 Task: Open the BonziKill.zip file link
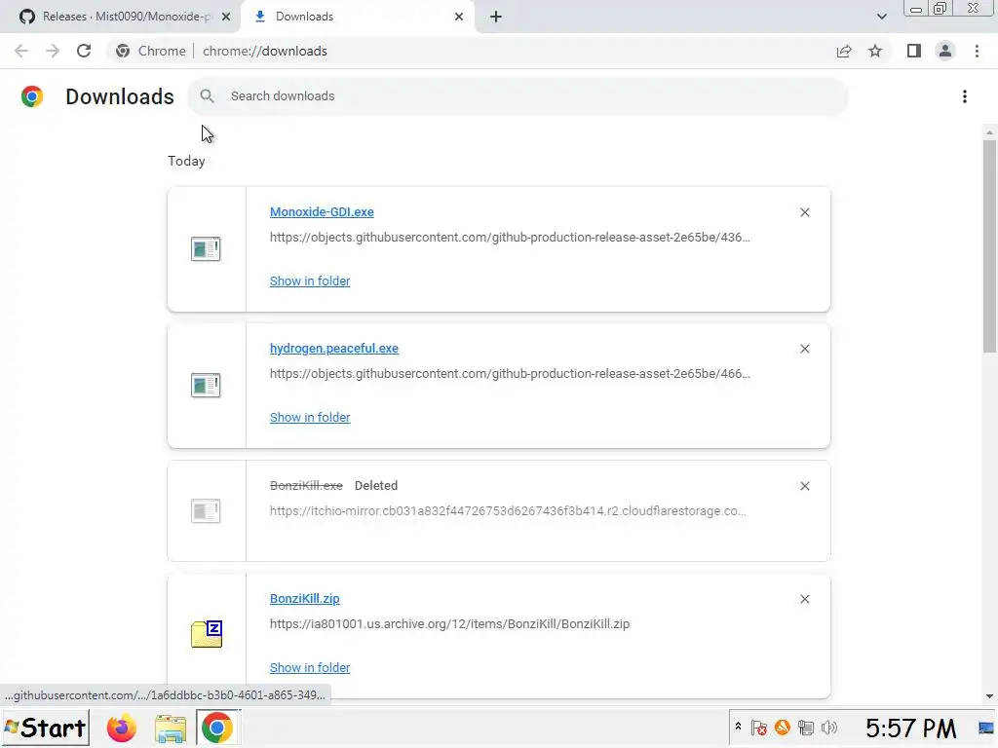(x=305, y=599)
